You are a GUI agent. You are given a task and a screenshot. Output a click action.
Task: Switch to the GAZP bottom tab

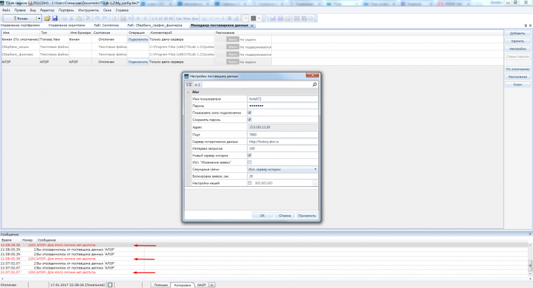202,285
